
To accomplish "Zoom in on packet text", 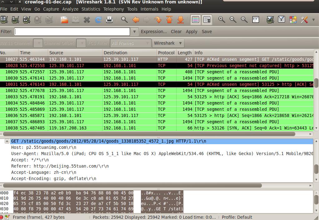I will [222, 20].
